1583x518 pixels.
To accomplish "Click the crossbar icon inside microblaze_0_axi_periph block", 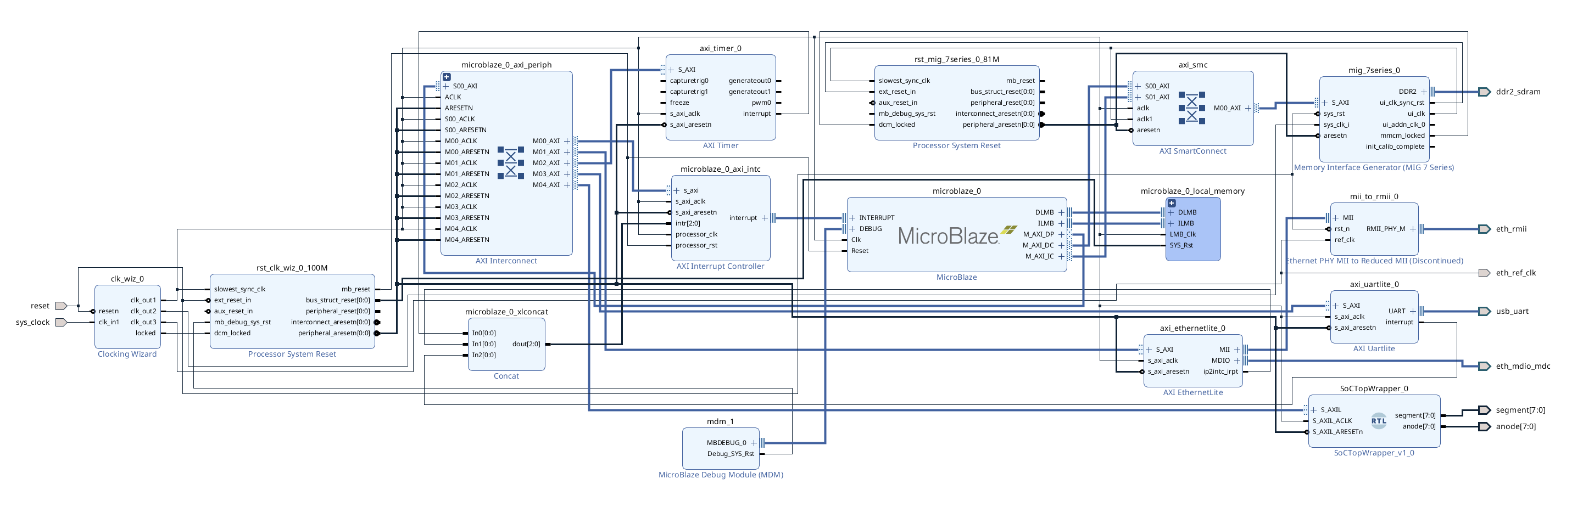I will coord(511,162).
